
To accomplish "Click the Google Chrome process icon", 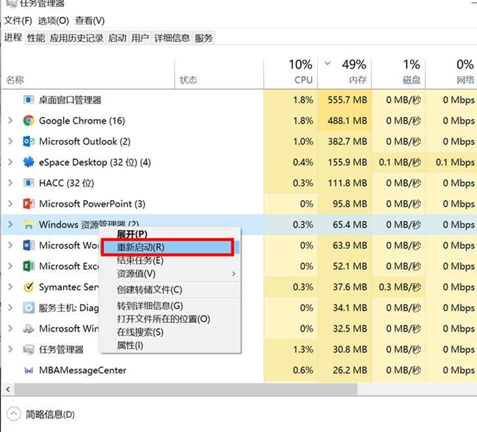I will (29, 121).
